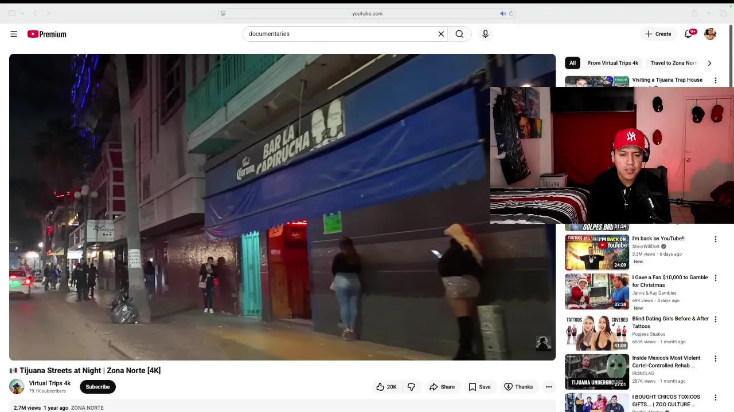Go forward in browser history
Viewport: 734px width, 412px height.
[48, 13]
